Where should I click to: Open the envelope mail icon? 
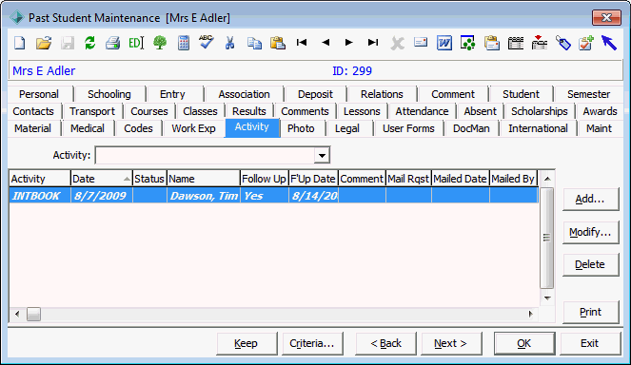(421, 42)
